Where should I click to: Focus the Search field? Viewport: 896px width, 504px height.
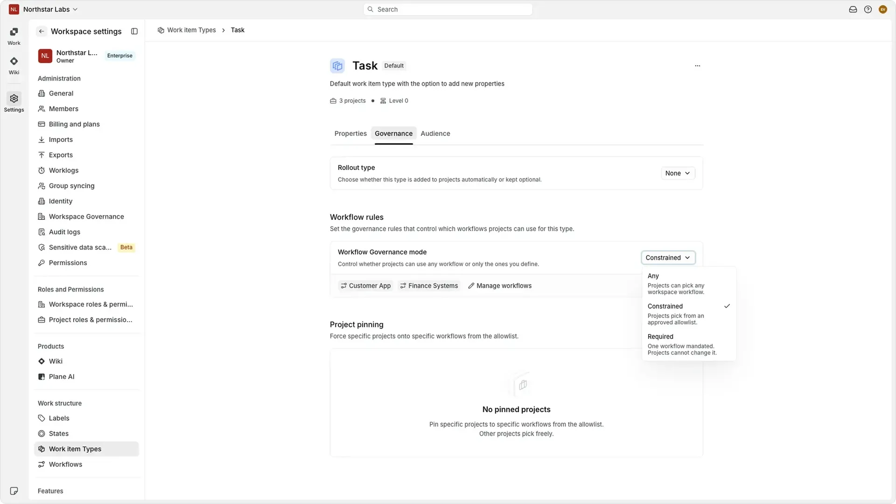click(448, 9)
